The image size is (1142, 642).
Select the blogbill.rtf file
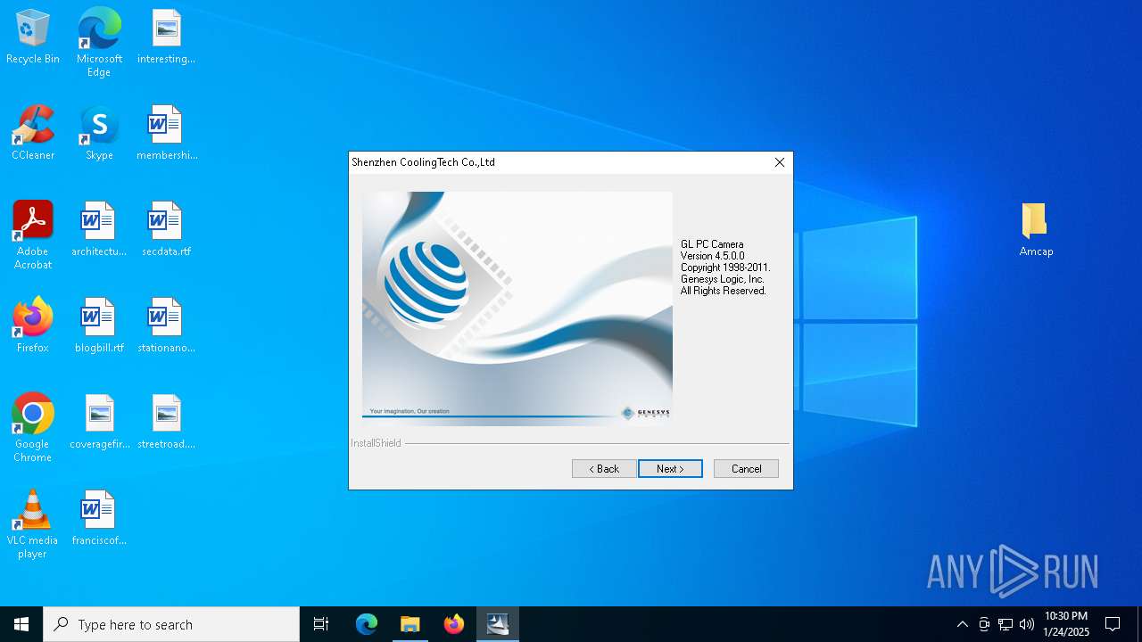coord(99,326)
